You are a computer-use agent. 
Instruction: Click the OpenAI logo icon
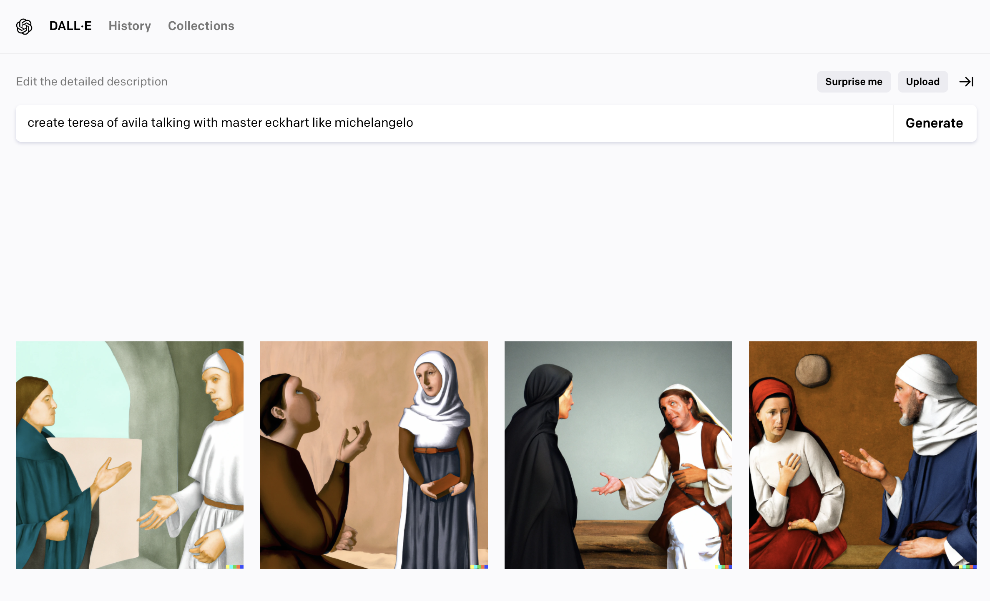click(x=24, y=26)
